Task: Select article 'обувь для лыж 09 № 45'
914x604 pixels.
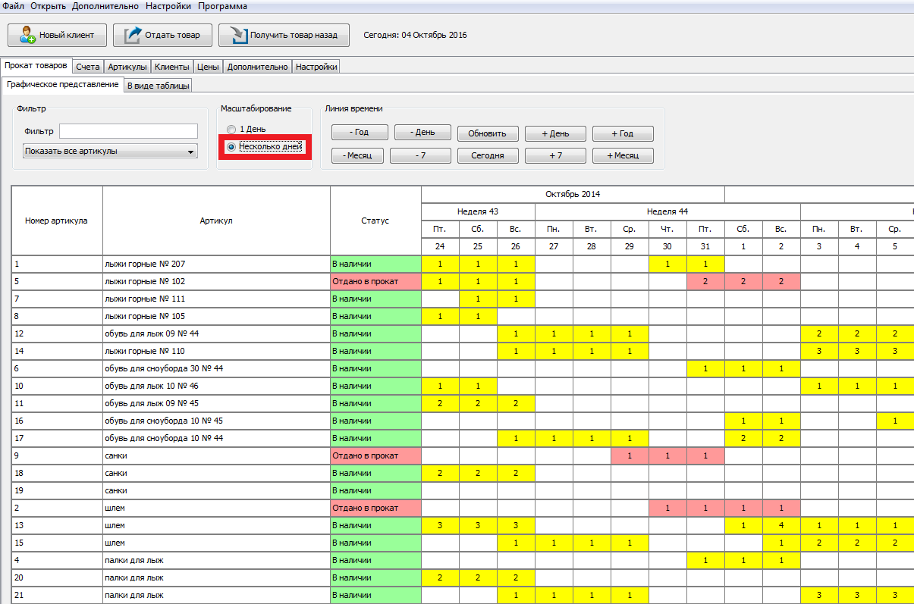Action: [x=216, y=403]
